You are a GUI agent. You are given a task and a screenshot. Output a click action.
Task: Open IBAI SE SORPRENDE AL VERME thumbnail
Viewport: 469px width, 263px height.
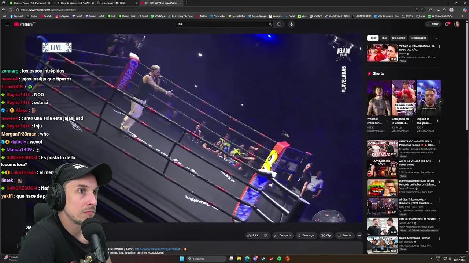pyautogui.click(x=382, y=226)
